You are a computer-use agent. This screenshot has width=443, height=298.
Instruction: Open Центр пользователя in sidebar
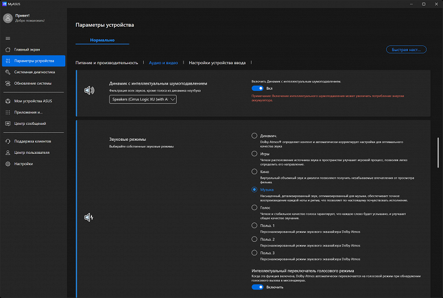[32, 153]
